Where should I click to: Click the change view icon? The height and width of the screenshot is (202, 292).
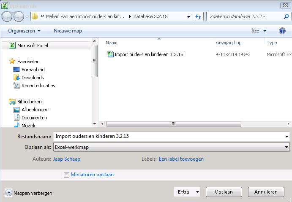256,31
